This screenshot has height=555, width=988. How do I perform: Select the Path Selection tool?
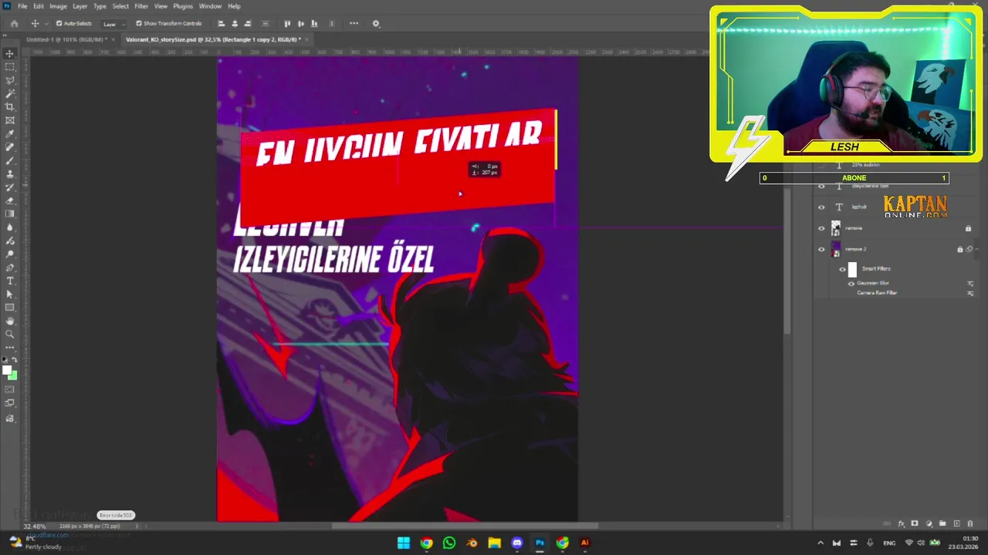10,294
